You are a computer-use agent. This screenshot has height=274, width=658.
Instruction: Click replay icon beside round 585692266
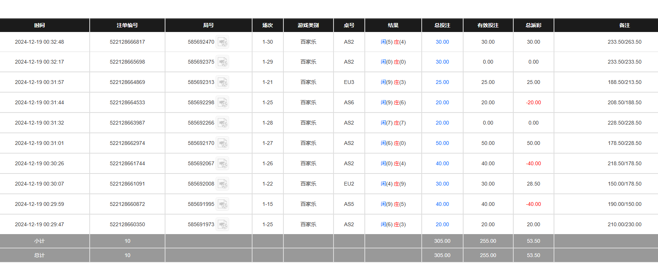tap(222, 123)
